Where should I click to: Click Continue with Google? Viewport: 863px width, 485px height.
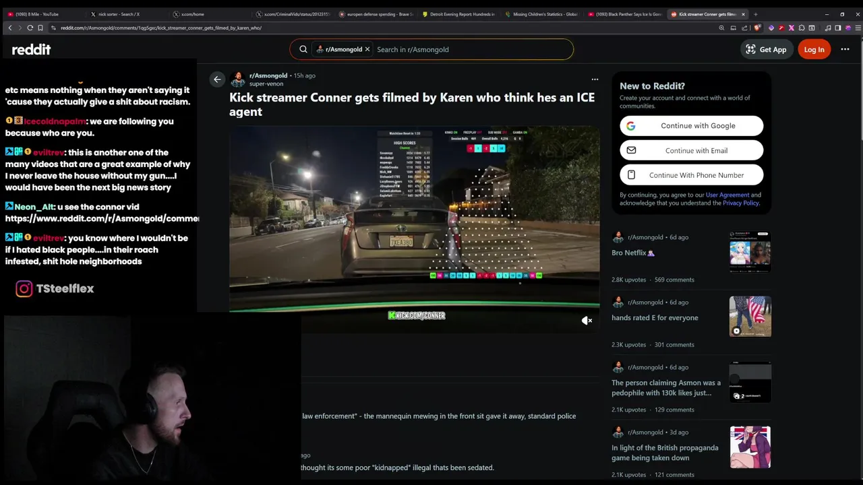pos(691,126)
